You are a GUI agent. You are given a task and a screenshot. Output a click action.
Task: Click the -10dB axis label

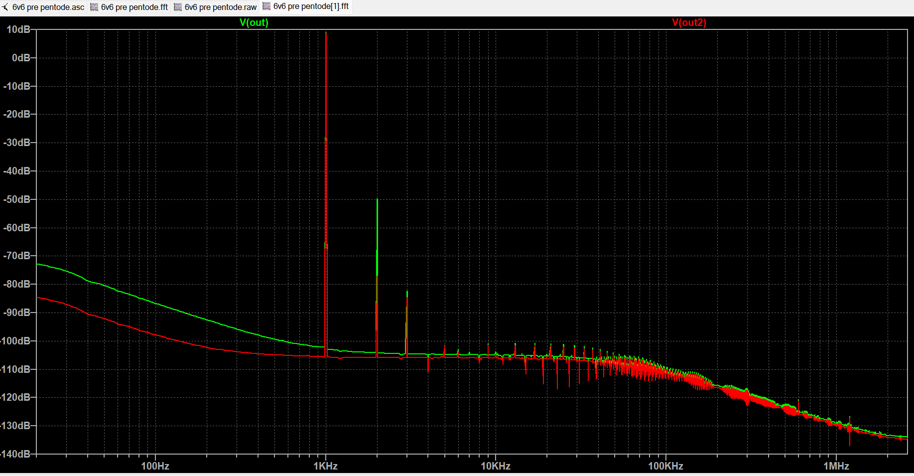tap(17, 86)
